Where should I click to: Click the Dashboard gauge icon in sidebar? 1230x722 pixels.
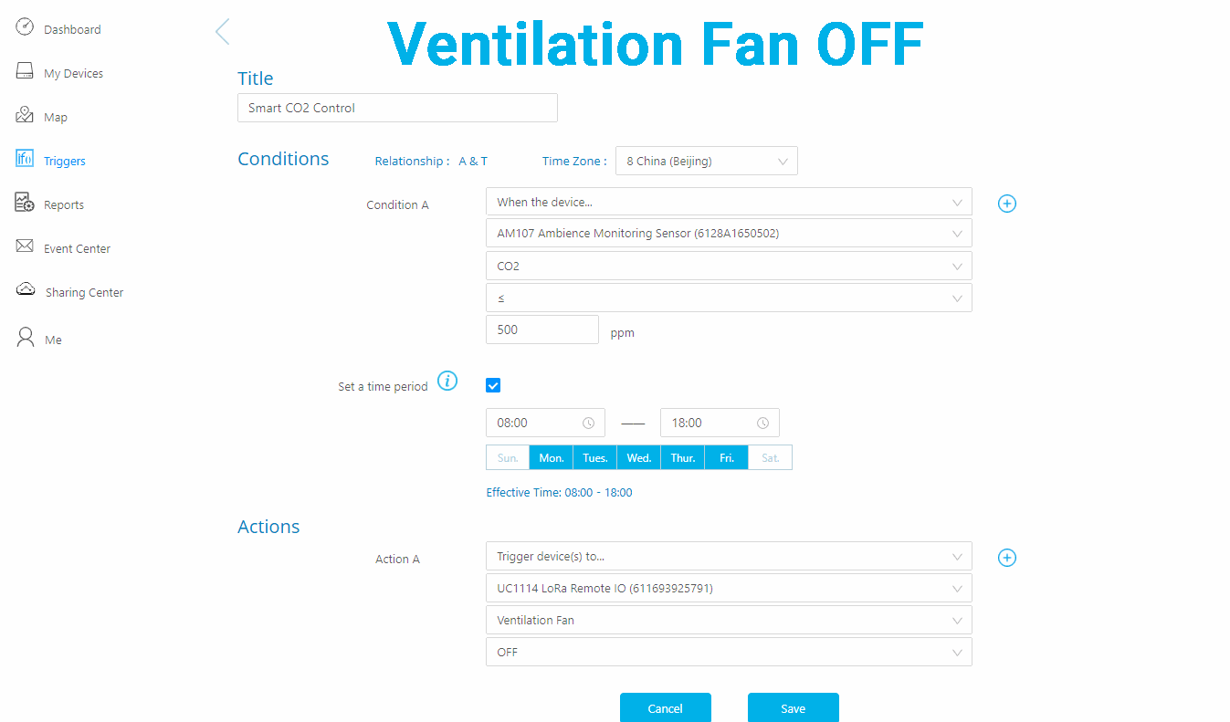pyautogui.click(x=26, y=27)
